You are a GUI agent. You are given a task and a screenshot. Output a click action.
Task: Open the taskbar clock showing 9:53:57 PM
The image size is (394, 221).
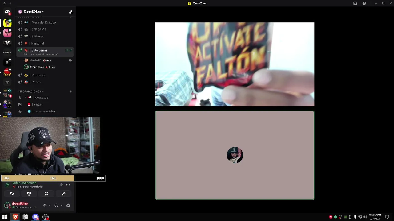click(375, 217)
